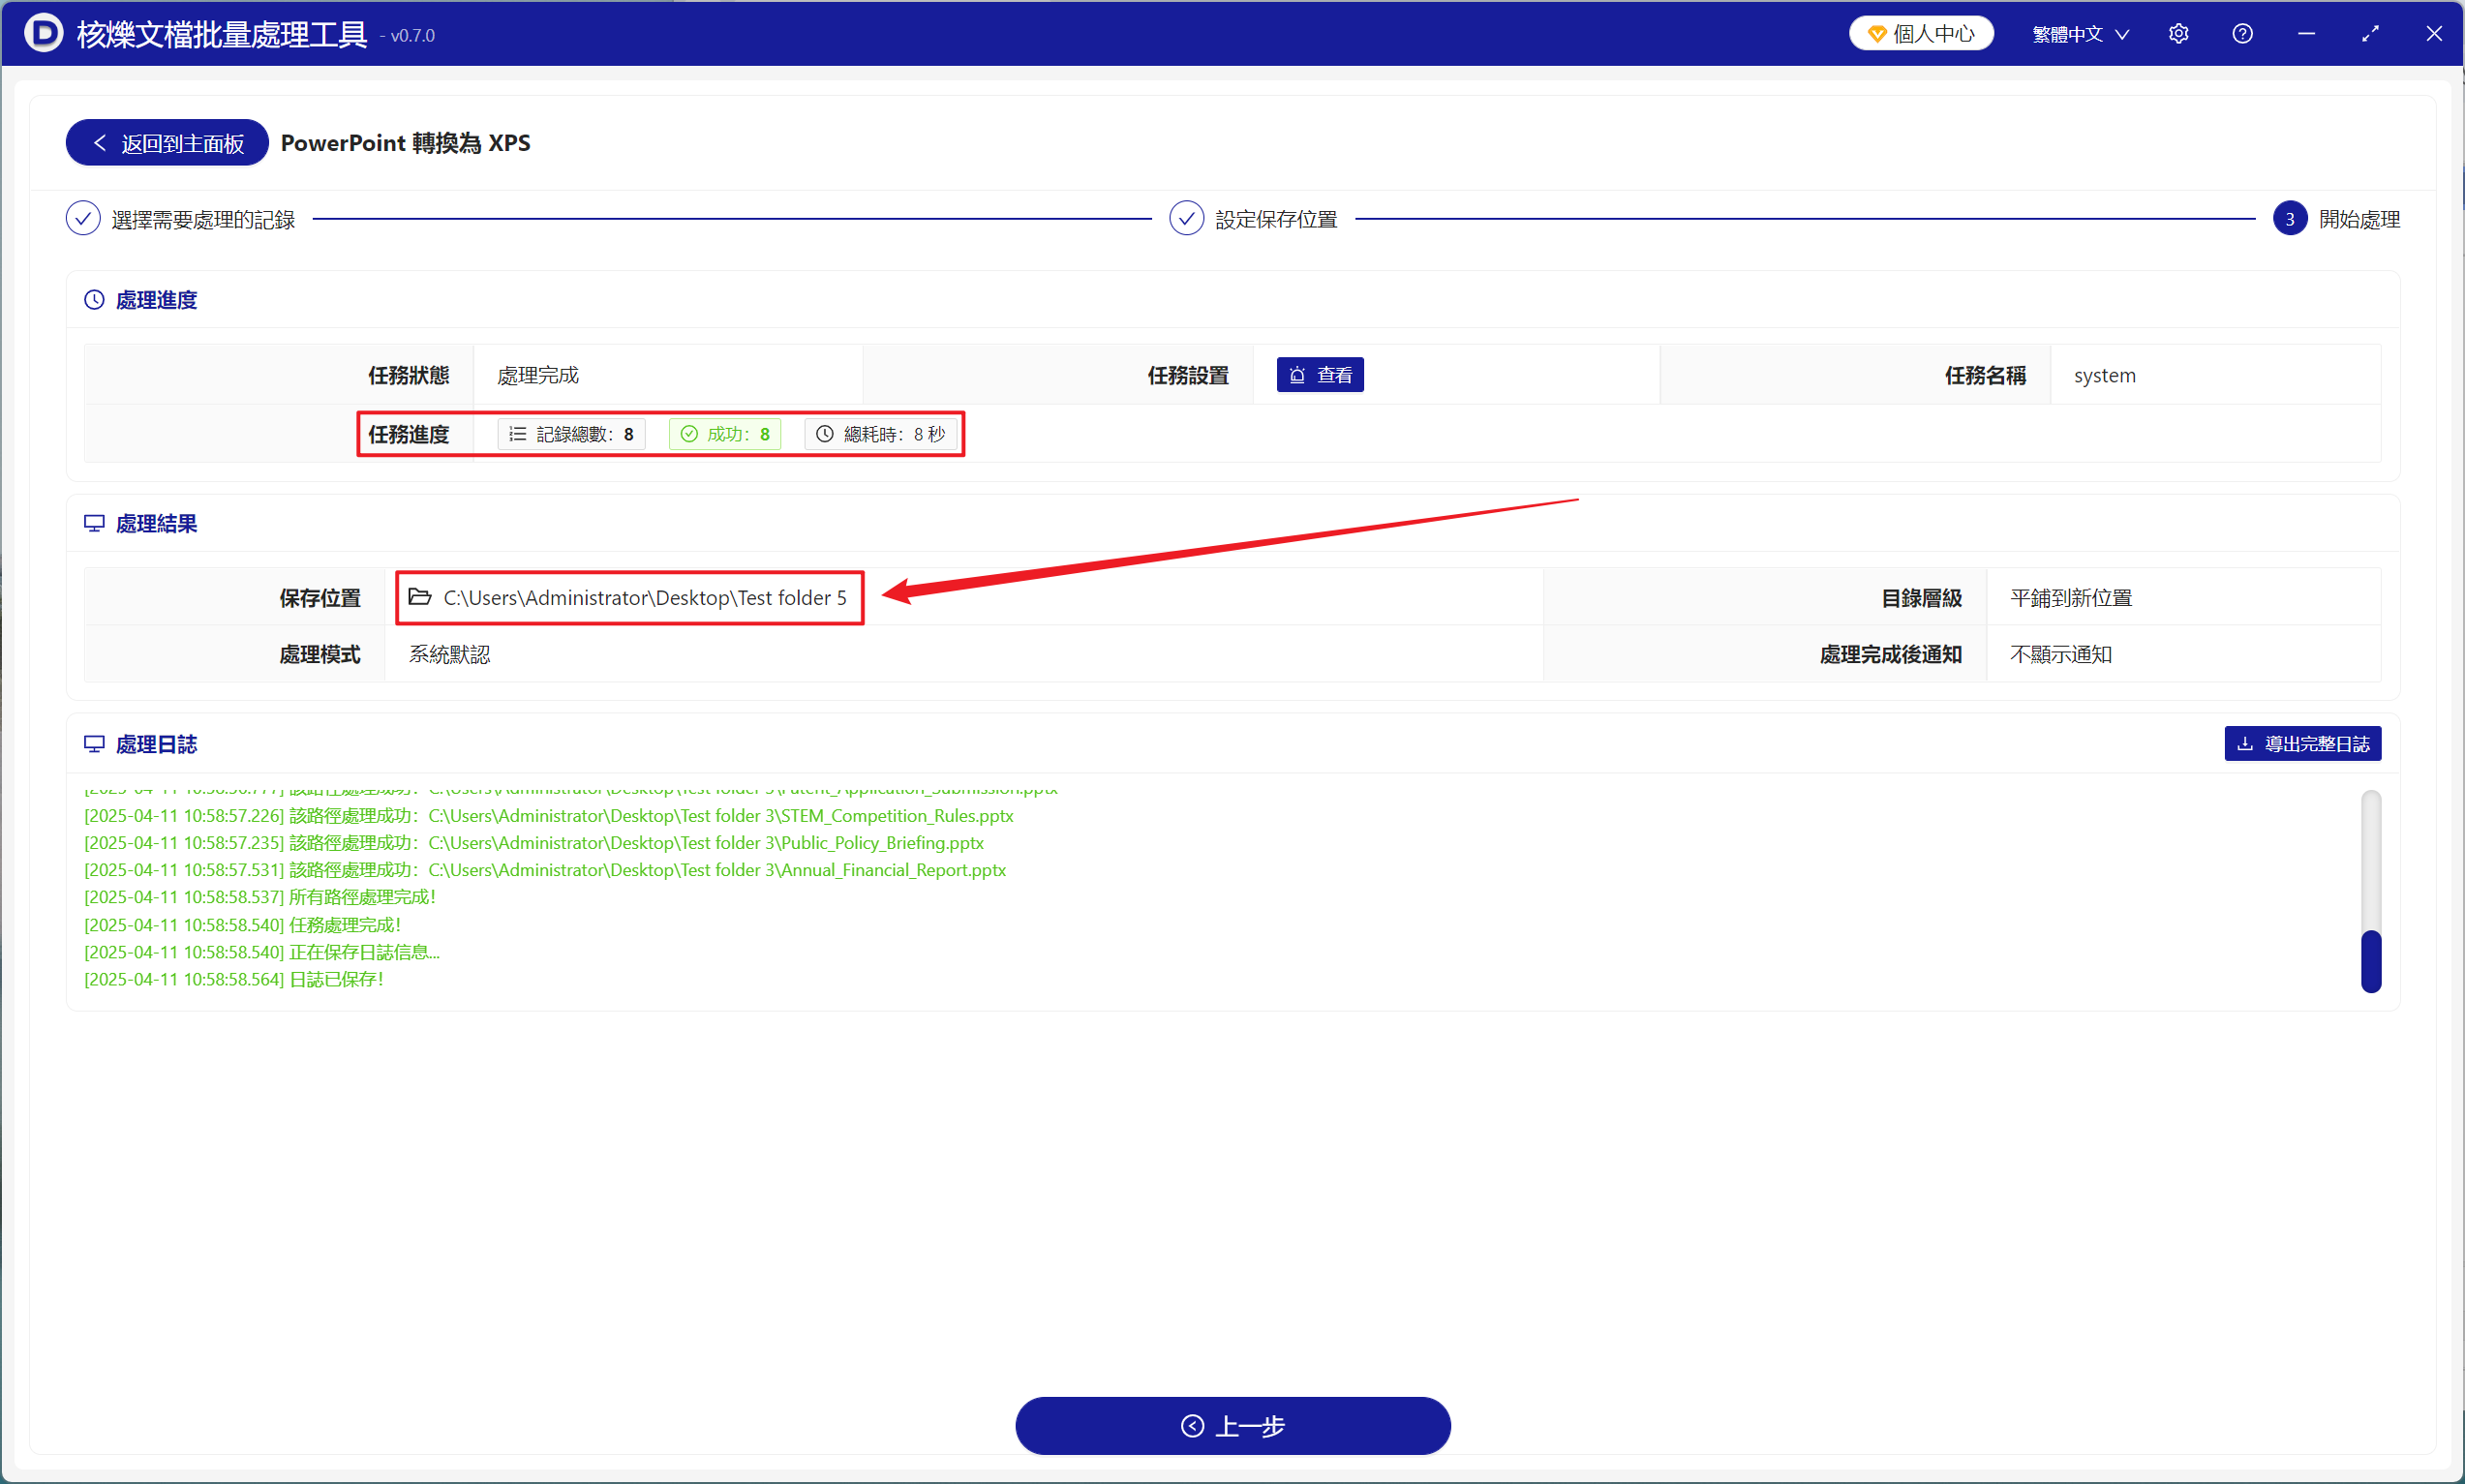Open the 個人中心 personal center
The height and width of the screenshot is (1484, 2465).
(x=1920, y=34)
